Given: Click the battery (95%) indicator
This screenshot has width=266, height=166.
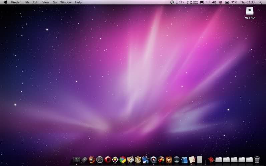Looking at the screenshot, I should coord(231,2).
